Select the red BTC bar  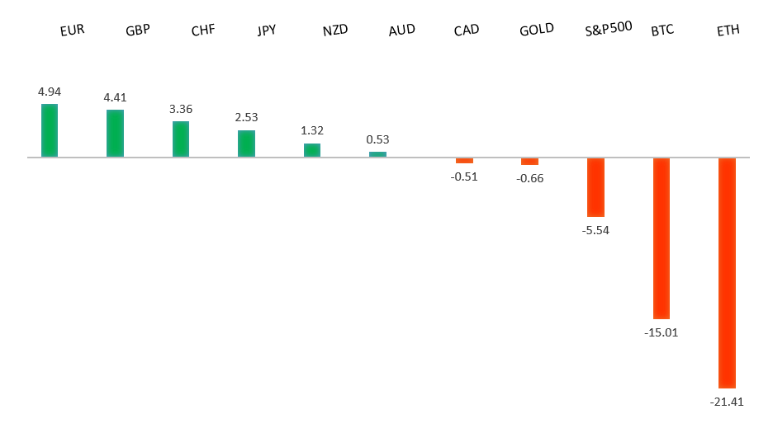pyautogui.click(x=662, y=238)
